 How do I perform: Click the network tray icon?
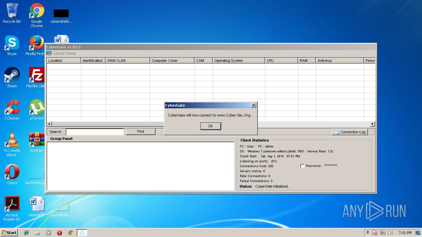point(383,233)
